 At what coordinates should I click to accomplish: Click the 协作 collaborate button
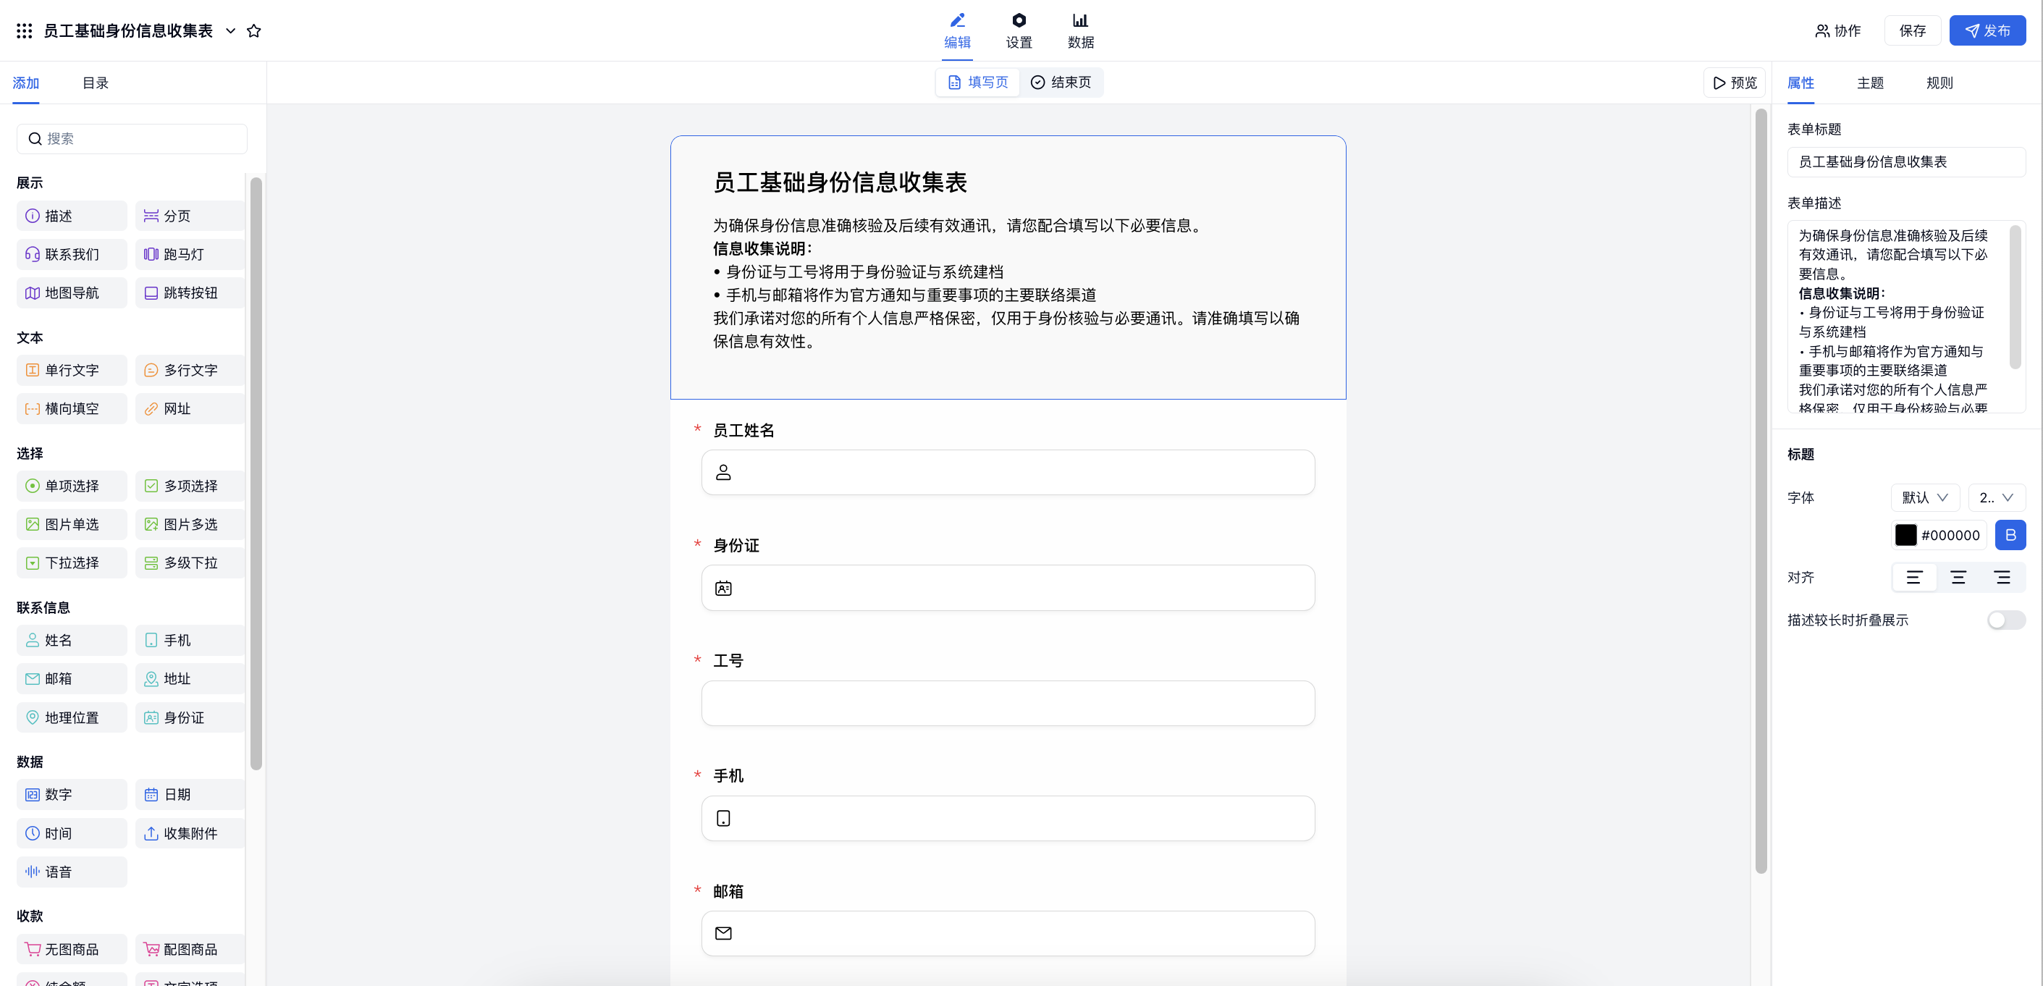tap(1837, 31)
